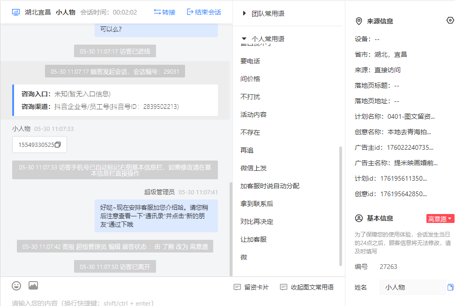Screen dimensions: 455x306
Task: Click the 留资卡片 button
Action: click(251, 287)
